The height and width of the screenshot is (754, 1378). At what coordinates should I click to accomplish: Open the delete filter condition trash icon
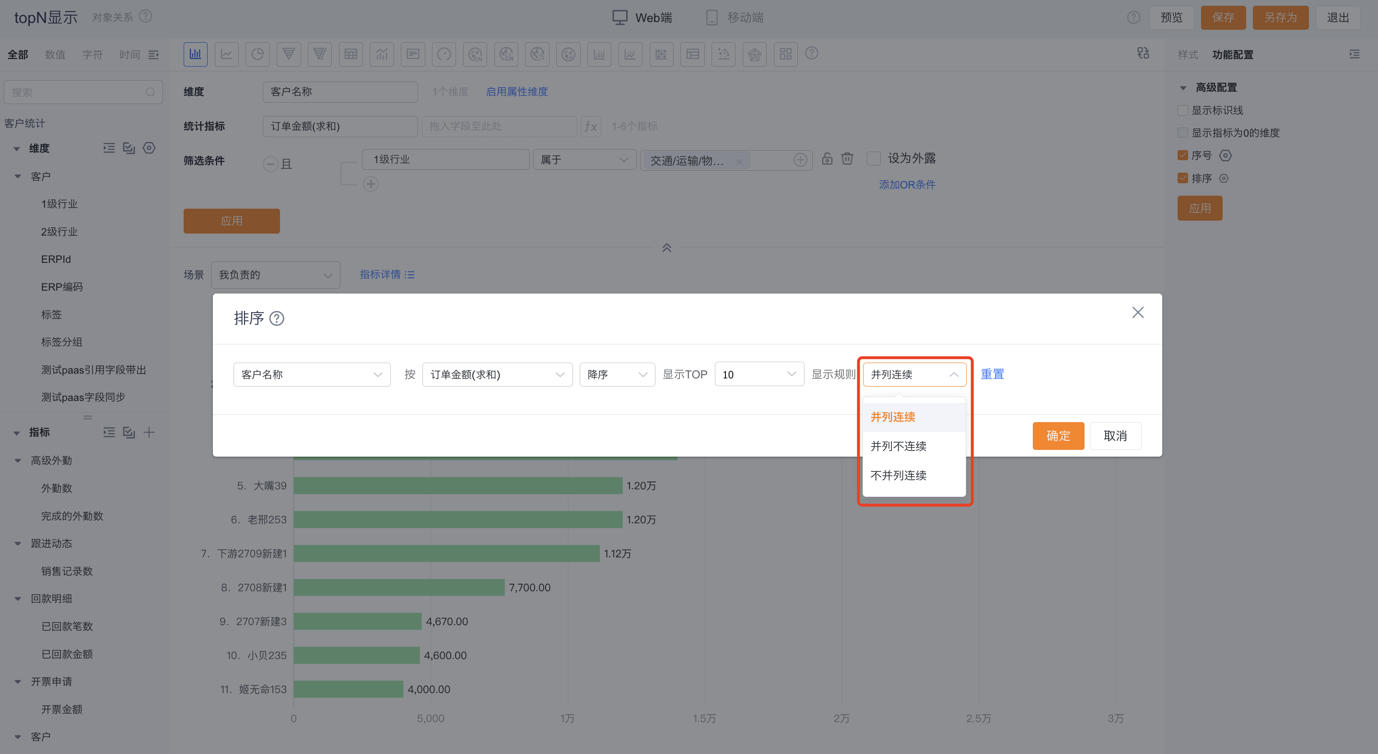tap(847, 159)
